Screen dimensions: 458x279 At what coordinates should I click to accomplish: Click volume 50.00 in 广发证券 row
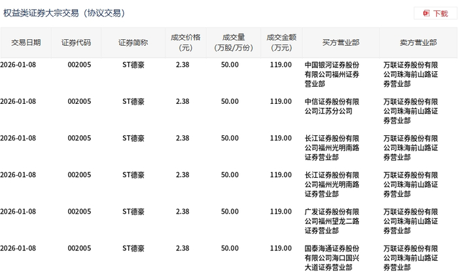(x=230, y=212)
